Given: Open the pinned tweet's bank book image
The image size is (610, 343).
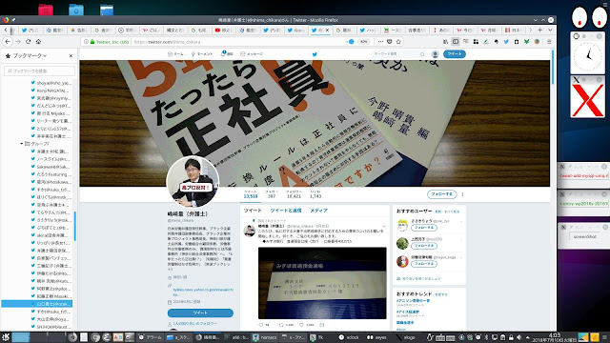Looking at the screenshot, I should coord(322,283).
